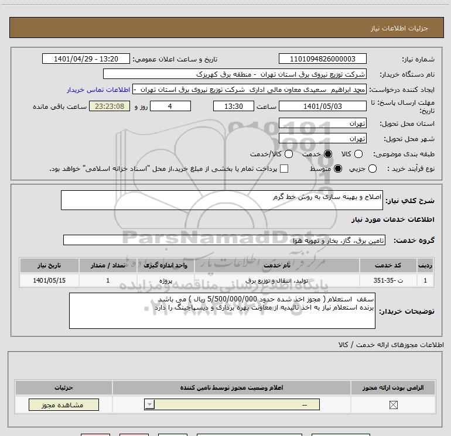Click the remaining time 23:23:08 field
The height and width of the screenshot is (436, 451).
pos(110,107)
